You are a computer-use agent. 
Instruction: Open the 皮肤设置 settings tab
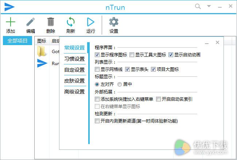(x=74, y=81)
